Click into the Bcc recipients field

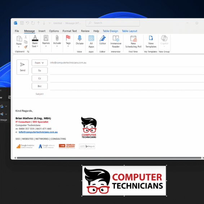[x=127, y=86]
